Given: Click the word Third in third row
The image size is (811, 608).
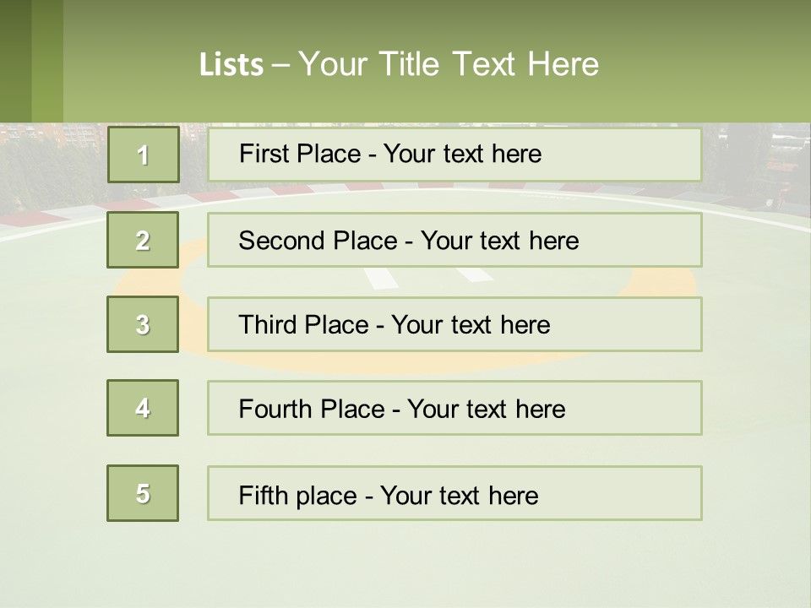Looking at the screenshot, I should click(267, 324).
